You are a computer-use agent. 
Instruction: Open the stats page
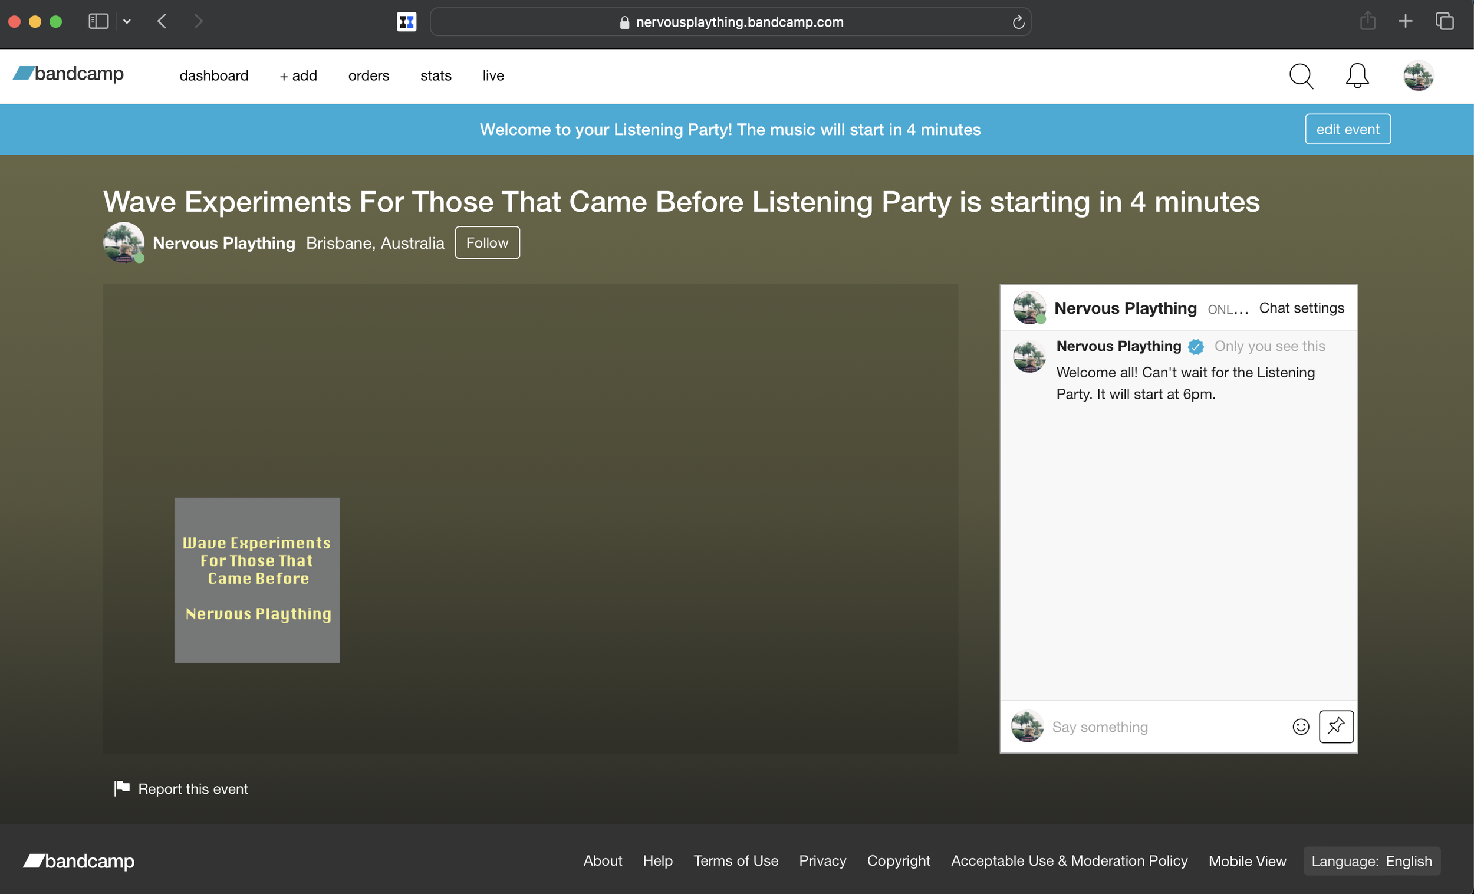(x=436, y=76)
